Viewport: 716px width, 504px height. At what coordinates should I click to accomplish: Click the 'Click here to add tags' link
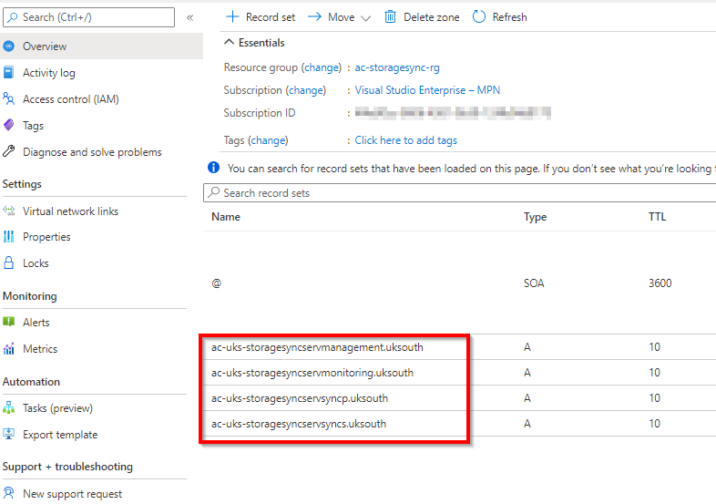click(x=405, y=140)
